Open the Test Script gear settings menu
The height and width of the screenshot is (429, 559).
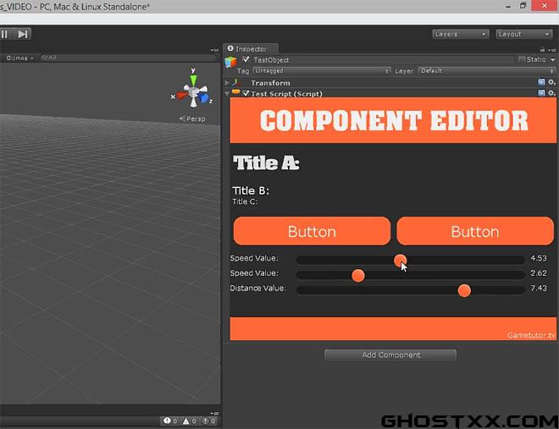(551, 93)
